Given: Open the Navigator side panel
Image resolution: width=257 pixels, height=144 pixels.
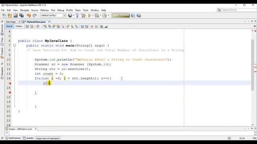Looking at the screenshot, I should tap(2, 73).
